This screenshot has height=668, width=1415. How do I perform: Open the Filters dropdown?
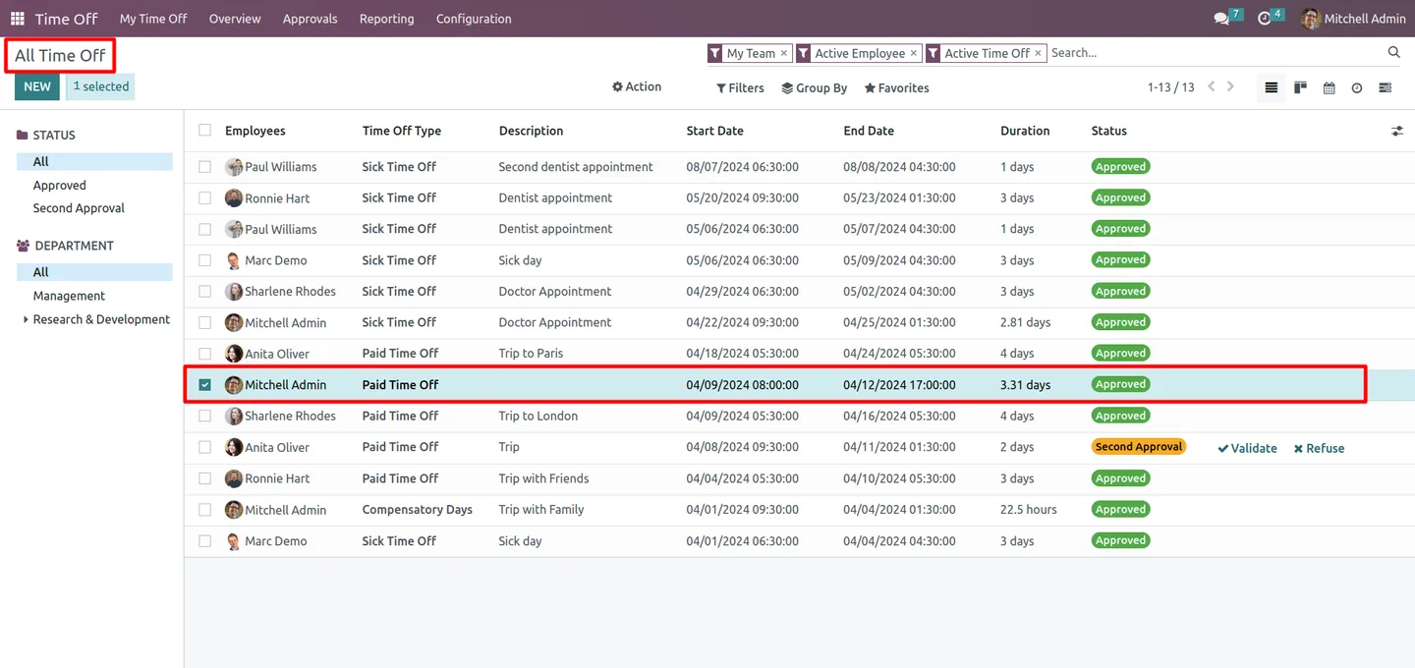(741, 88)
